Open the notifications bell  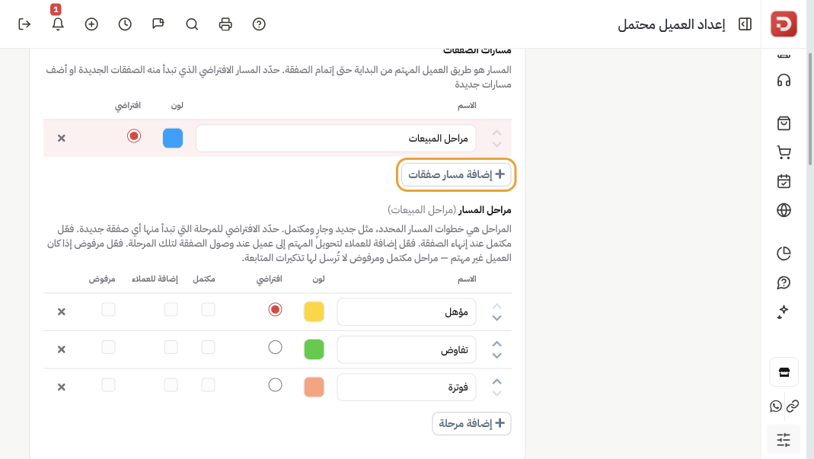[58, 24]
